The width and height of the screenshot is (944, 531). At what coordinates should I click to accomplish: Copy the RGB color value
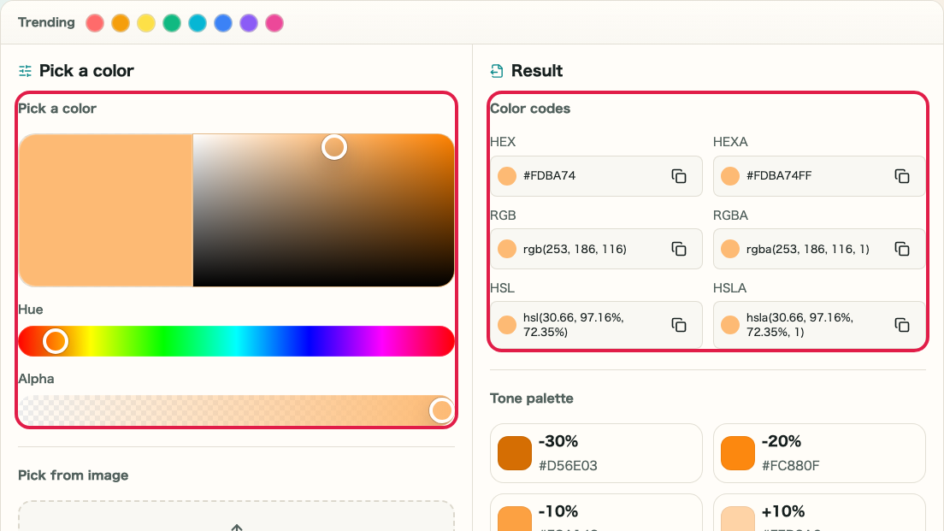[679, 249]
